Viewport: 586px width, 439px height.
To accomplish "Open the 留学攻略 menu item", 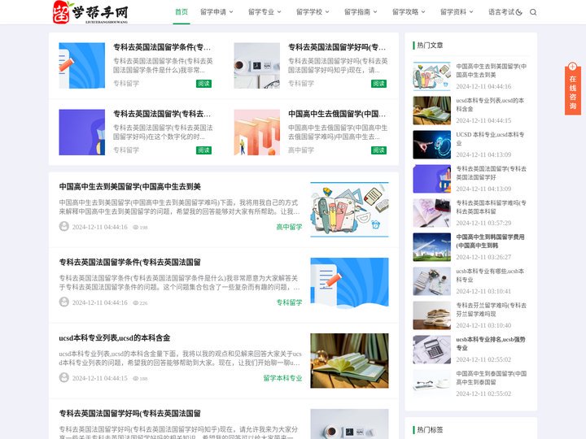I will click(x=405, y=12).
